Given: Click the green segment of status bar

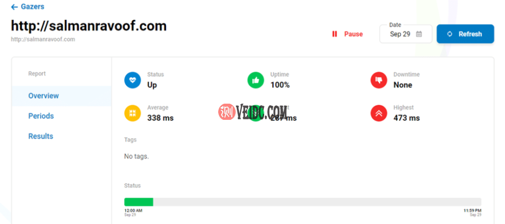Looking at the screenshot, I should click(138, 202).
